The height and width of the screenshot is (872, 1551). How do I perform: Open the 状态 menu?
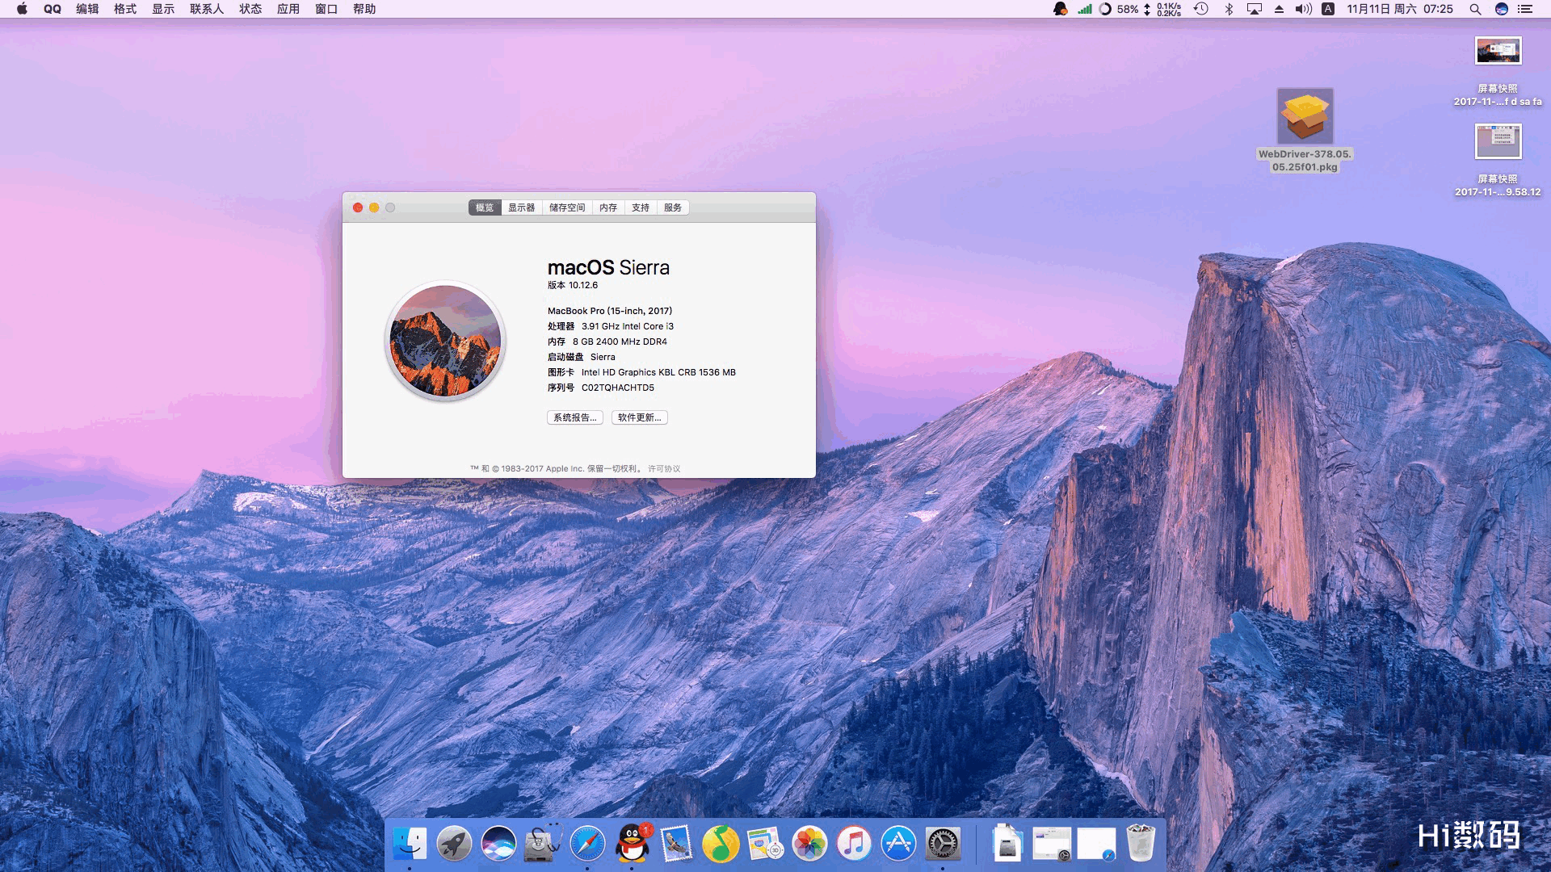click(x=250, y=9)
